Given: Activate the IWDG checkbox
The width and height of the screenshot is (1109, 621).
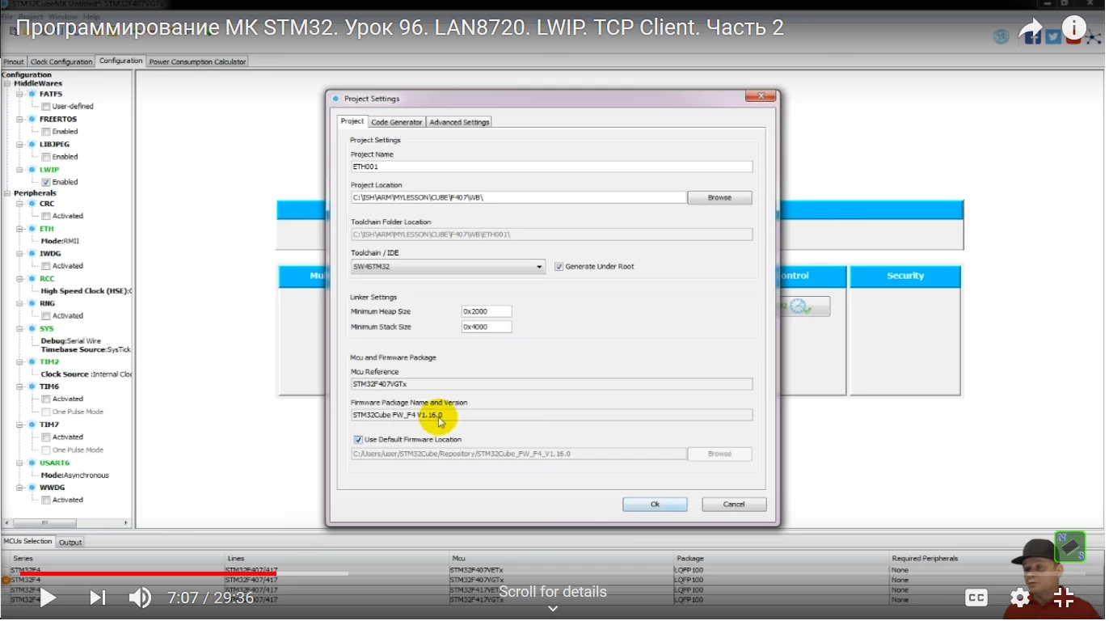Looking at the screenshot, I should pyautogui.click(x=46, y=266).
